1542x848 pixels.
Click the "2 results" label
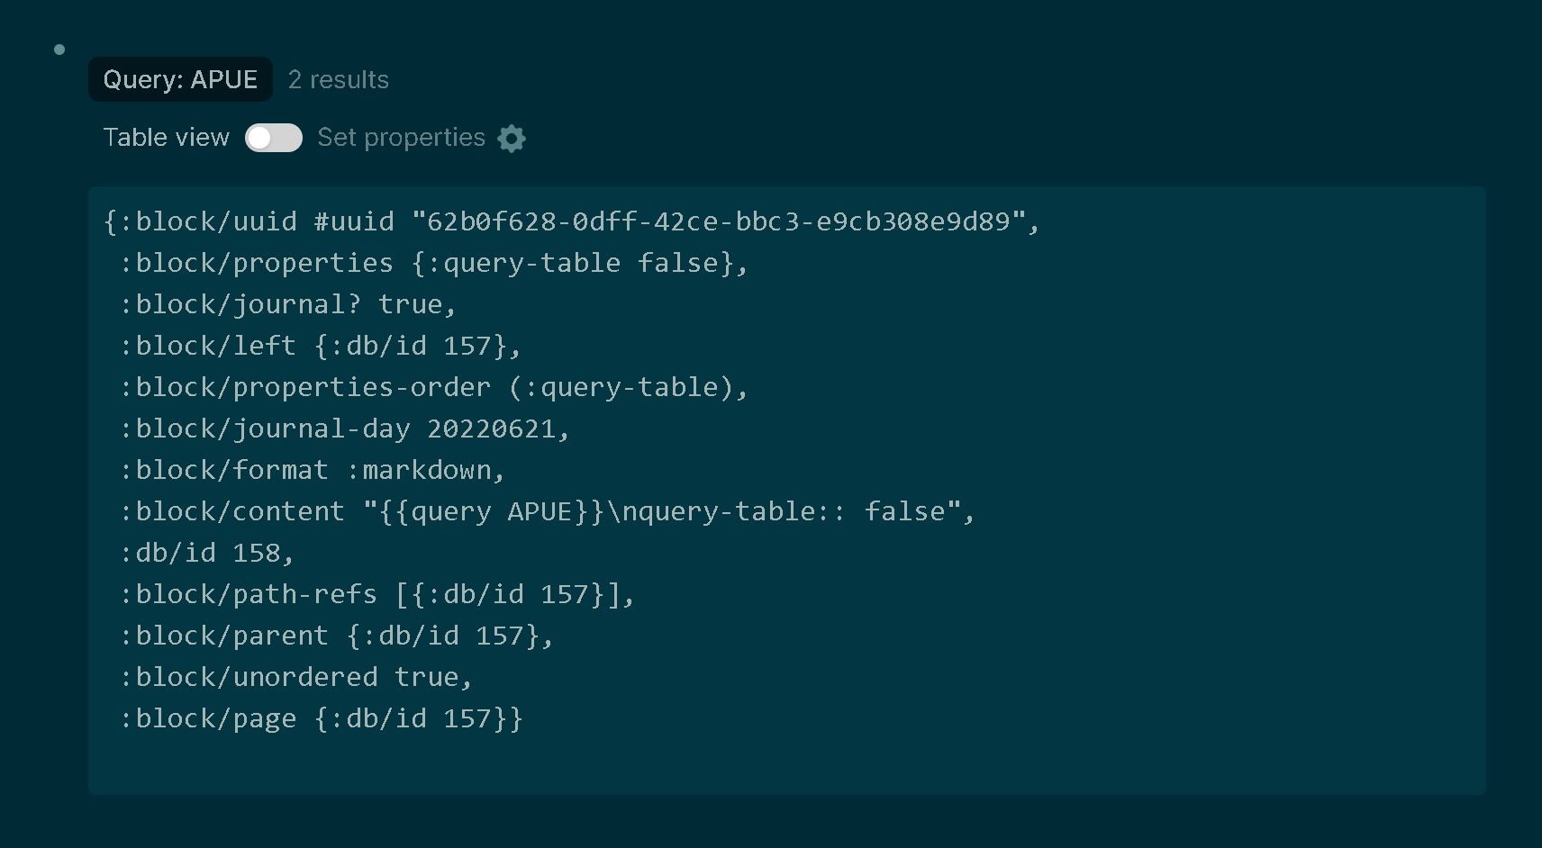point(338,79)
